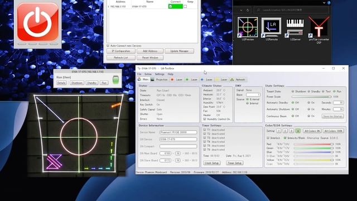Screen dimensions: 357x201
Task: Open the proTize converter DSP shortcut
Action: pos(319,27)
